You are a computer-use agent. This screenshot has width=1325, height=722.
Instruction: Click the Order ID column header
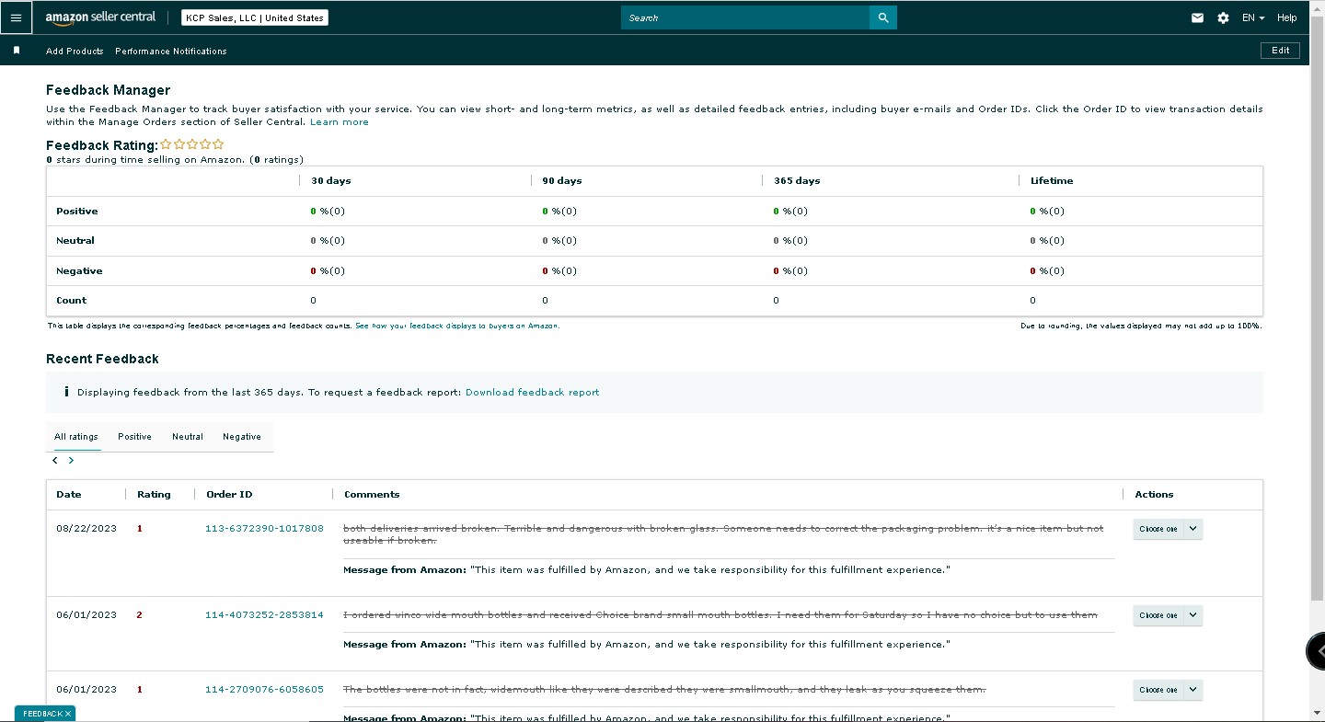[229, 495]
